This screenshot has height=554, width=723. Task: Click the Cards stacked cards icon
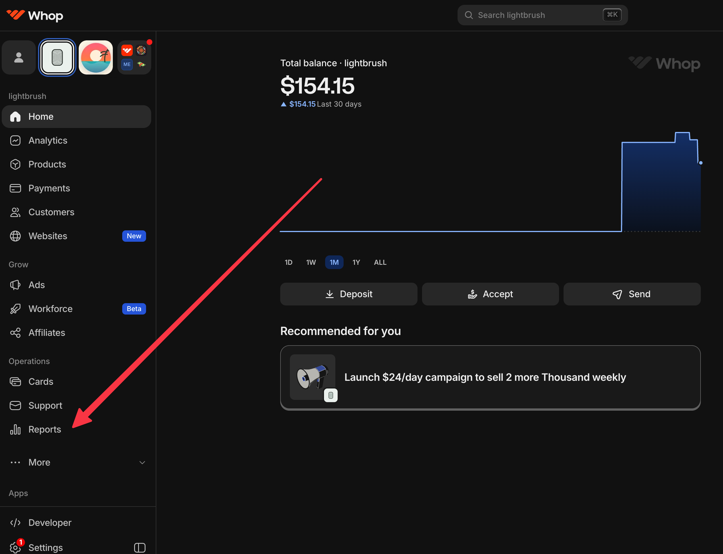coord(15,382)
